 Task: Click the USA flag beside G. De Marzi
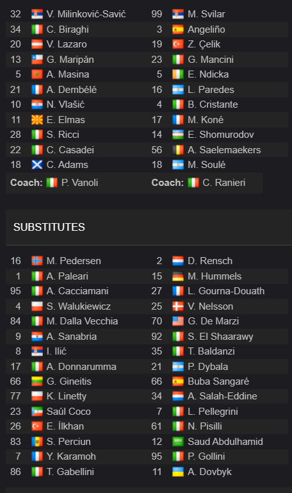(x=178, y=321)
